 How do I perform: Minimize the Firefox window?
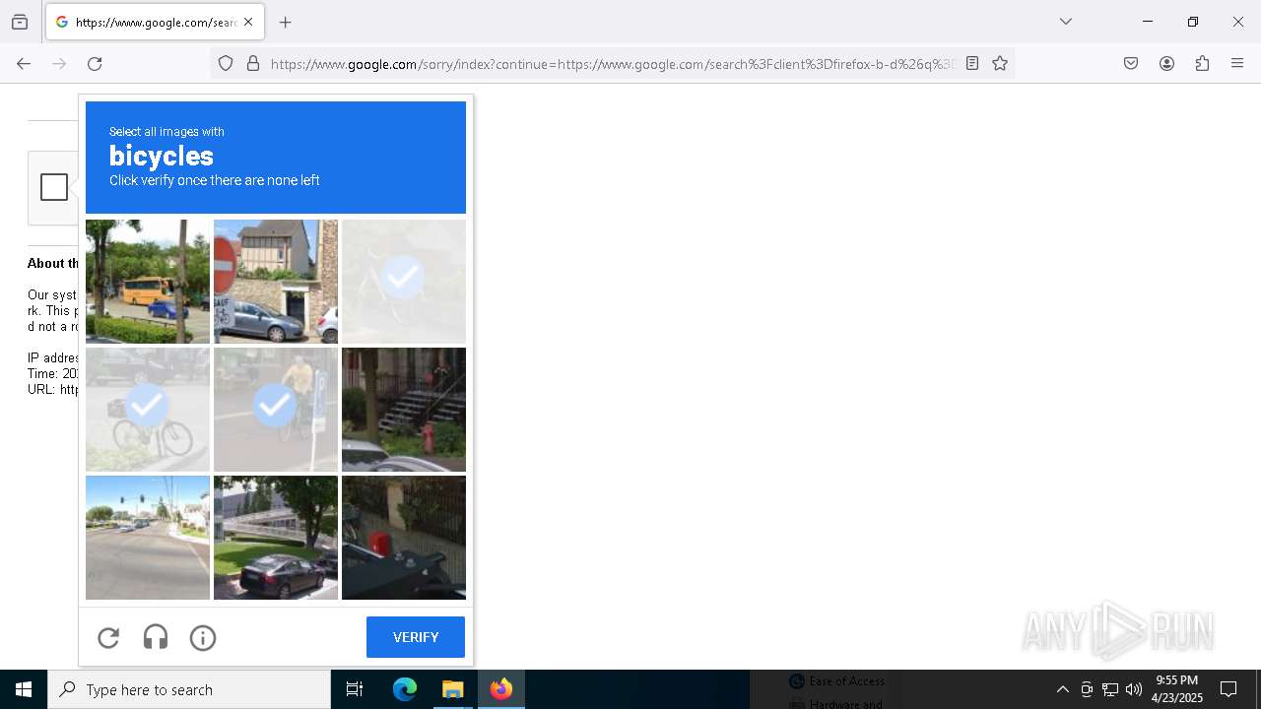tap(1148, 22)
